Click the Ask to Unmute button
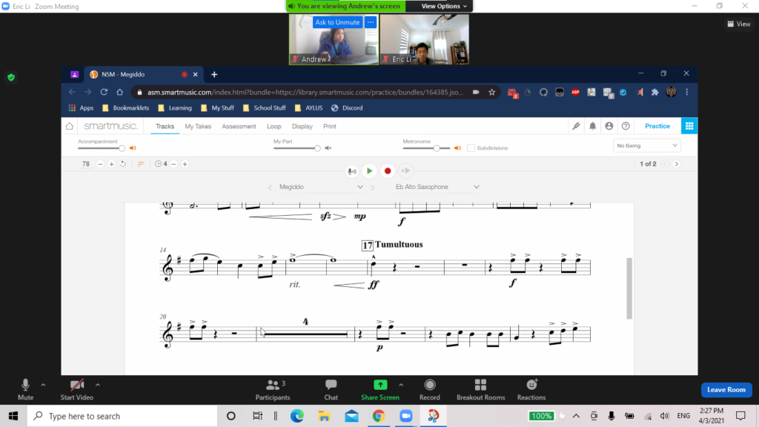Viewport: 759px width, 427px height. click(337, 22)
